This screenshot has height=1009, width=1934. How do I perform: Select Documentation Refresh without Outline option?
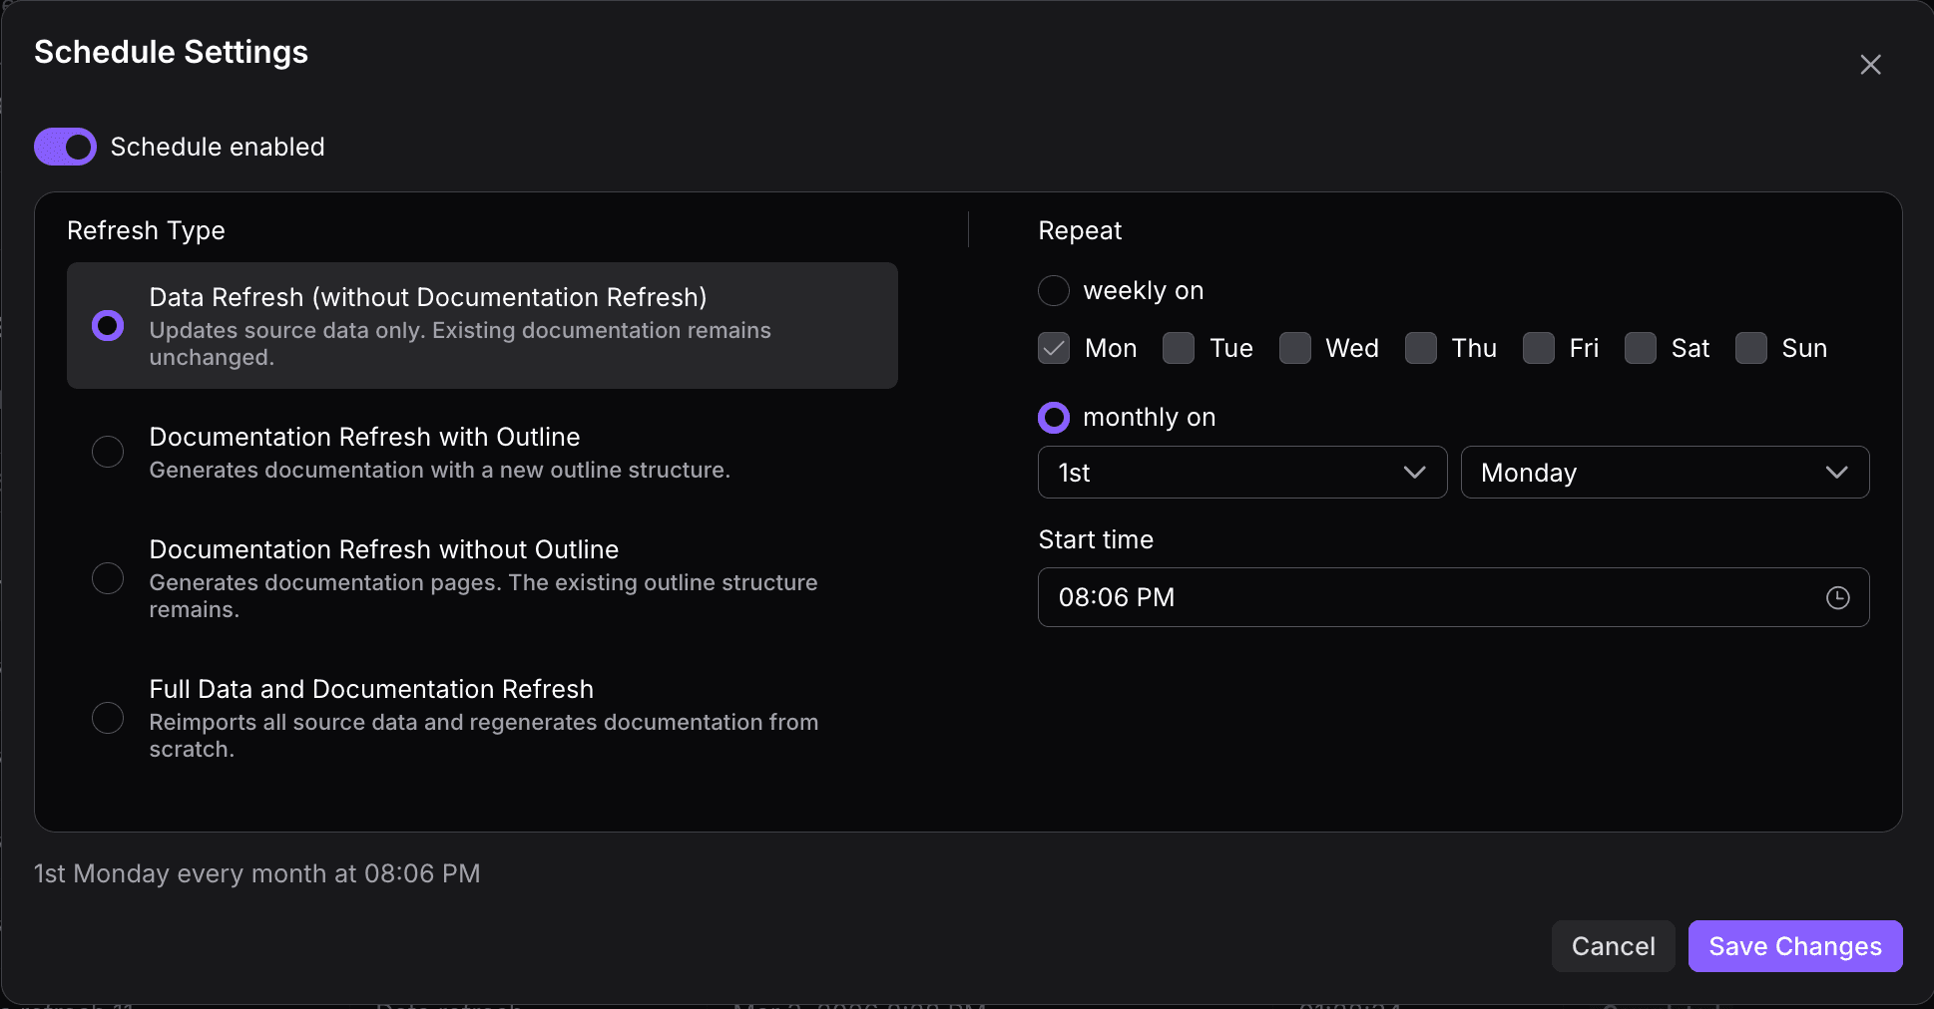[108, 577]
